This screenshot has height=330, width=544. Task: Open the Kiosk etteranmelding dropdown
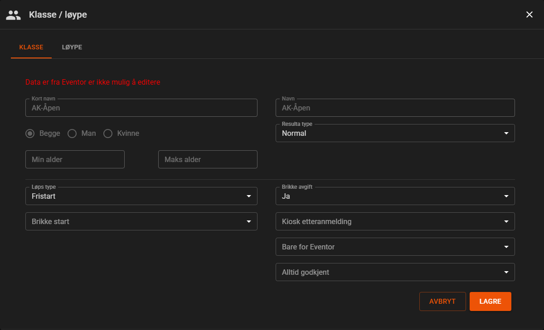(x=395, y=221)
